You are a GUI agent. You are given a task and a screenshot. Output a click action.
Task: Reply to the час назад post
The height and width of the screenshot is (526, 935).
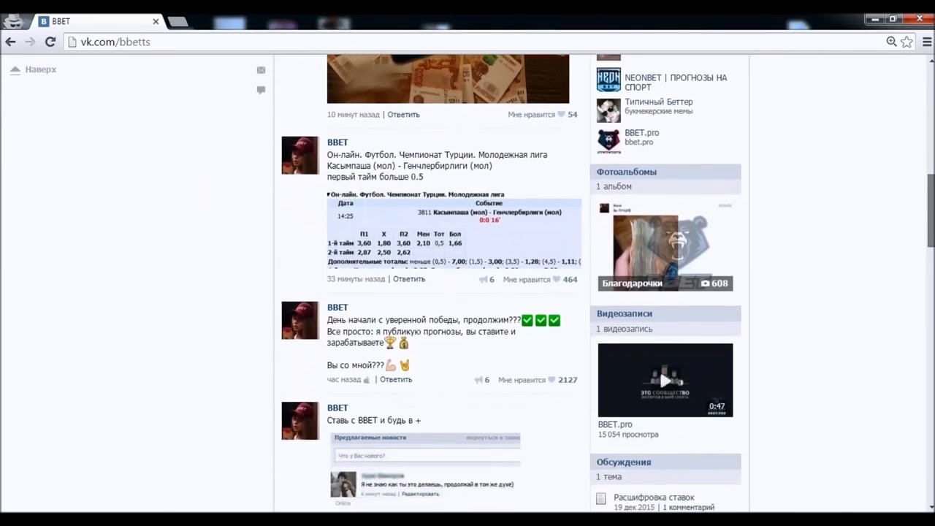coord(396,380)
